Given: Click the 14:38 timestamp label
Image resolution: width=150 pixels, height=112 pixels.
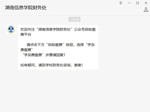Looking at the screenshot, I should tap(74, 19).
